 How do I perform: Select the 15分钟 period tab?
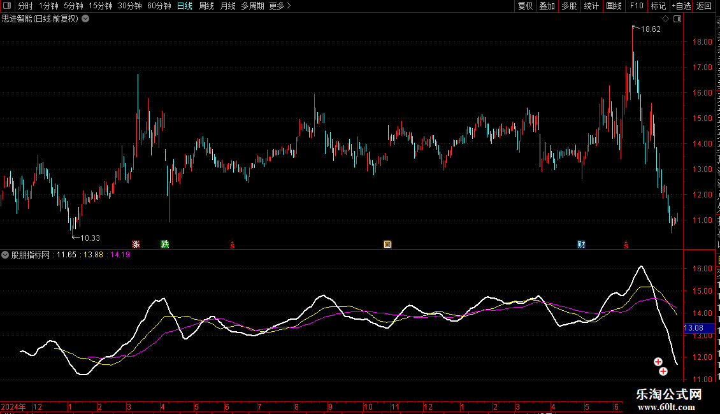point(100,6)
